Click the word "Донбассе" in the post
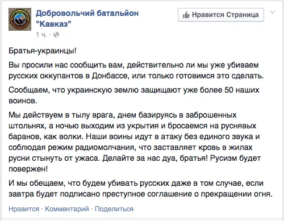The width and height of the screenshot is (284, 221). pos(110,76)
